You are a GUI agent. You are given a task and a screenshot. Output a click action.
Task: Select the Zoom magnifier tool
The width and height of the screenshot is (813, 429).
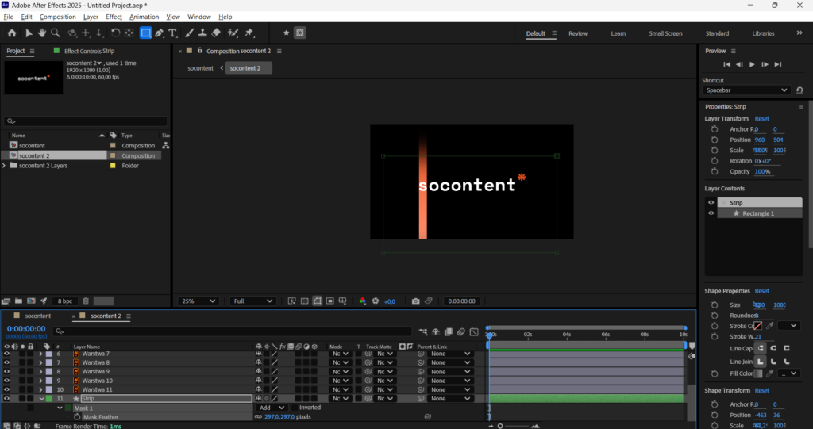click(55, 33)
